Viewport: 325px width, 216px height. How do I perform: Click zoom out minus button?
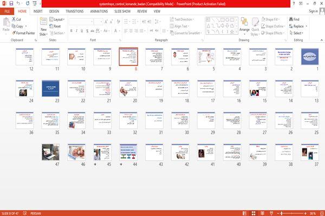pos(278,213)
